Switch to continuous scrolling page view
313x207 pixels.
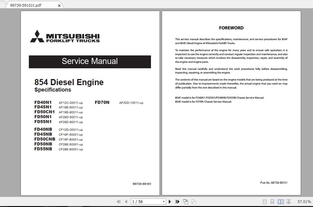(x=272, y=202)
